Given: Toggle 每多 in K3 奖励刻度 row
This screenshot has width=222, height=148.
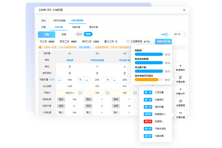Looking at the screenshot, I should click(x=116, y=99).
